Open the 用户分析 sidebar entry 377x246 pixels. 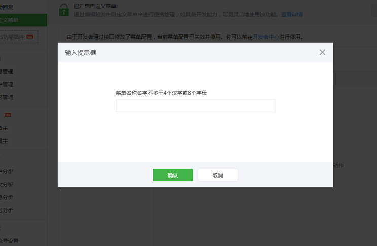click(x=7, y=171)
